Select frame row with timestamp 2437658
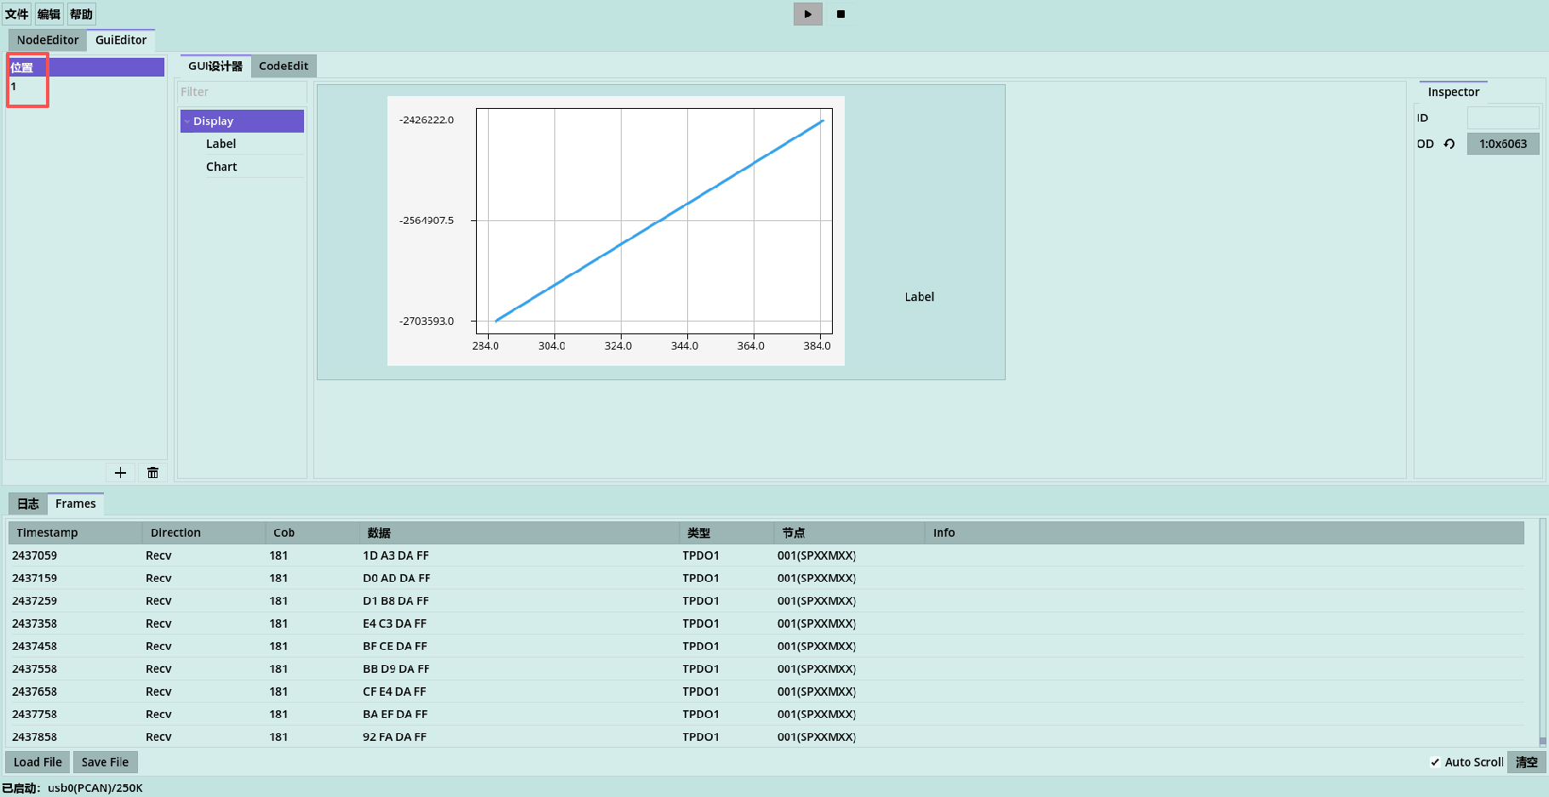Viewport: 1549px width, 797px height. point(766,692)
